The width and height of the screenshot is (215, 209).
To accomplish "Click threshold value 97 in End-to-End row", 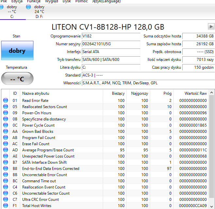I will pyautogui.click(x=169, y=169).
